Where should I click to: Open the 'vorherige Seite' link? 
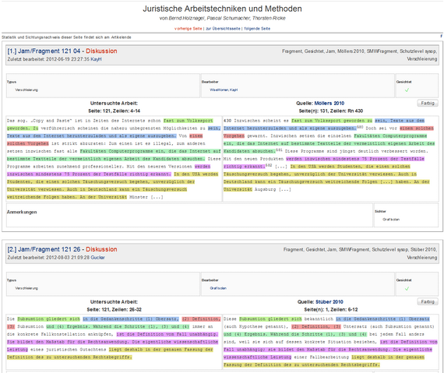tap(188, 29)
